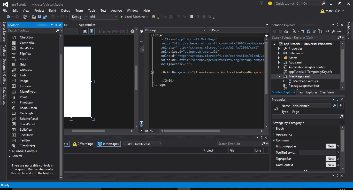
Task: Select the portrait orientation icon in designer
Action: [x=92, y=31]
